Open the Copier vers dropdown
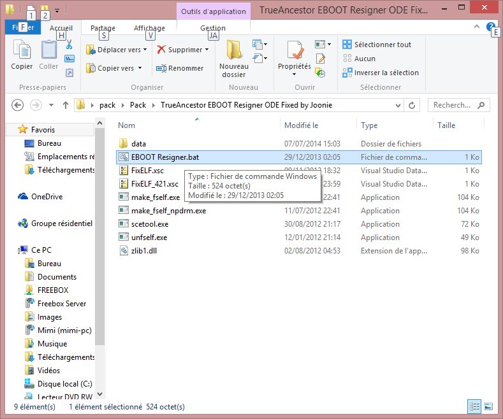 [x=115, y=68]
